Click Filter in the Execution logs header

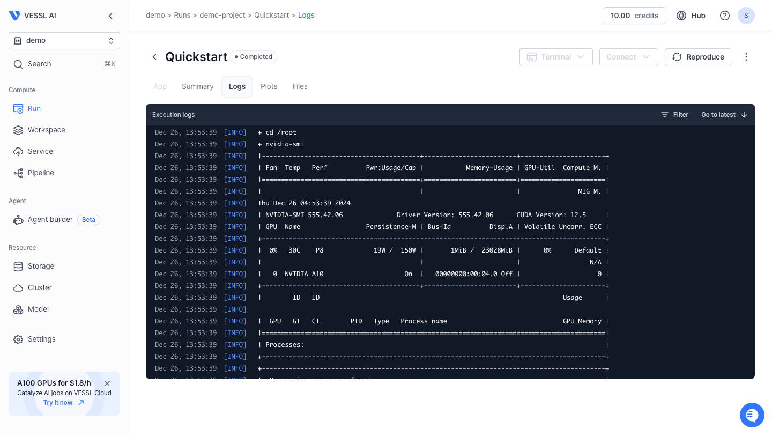click(x=675, y=115)
